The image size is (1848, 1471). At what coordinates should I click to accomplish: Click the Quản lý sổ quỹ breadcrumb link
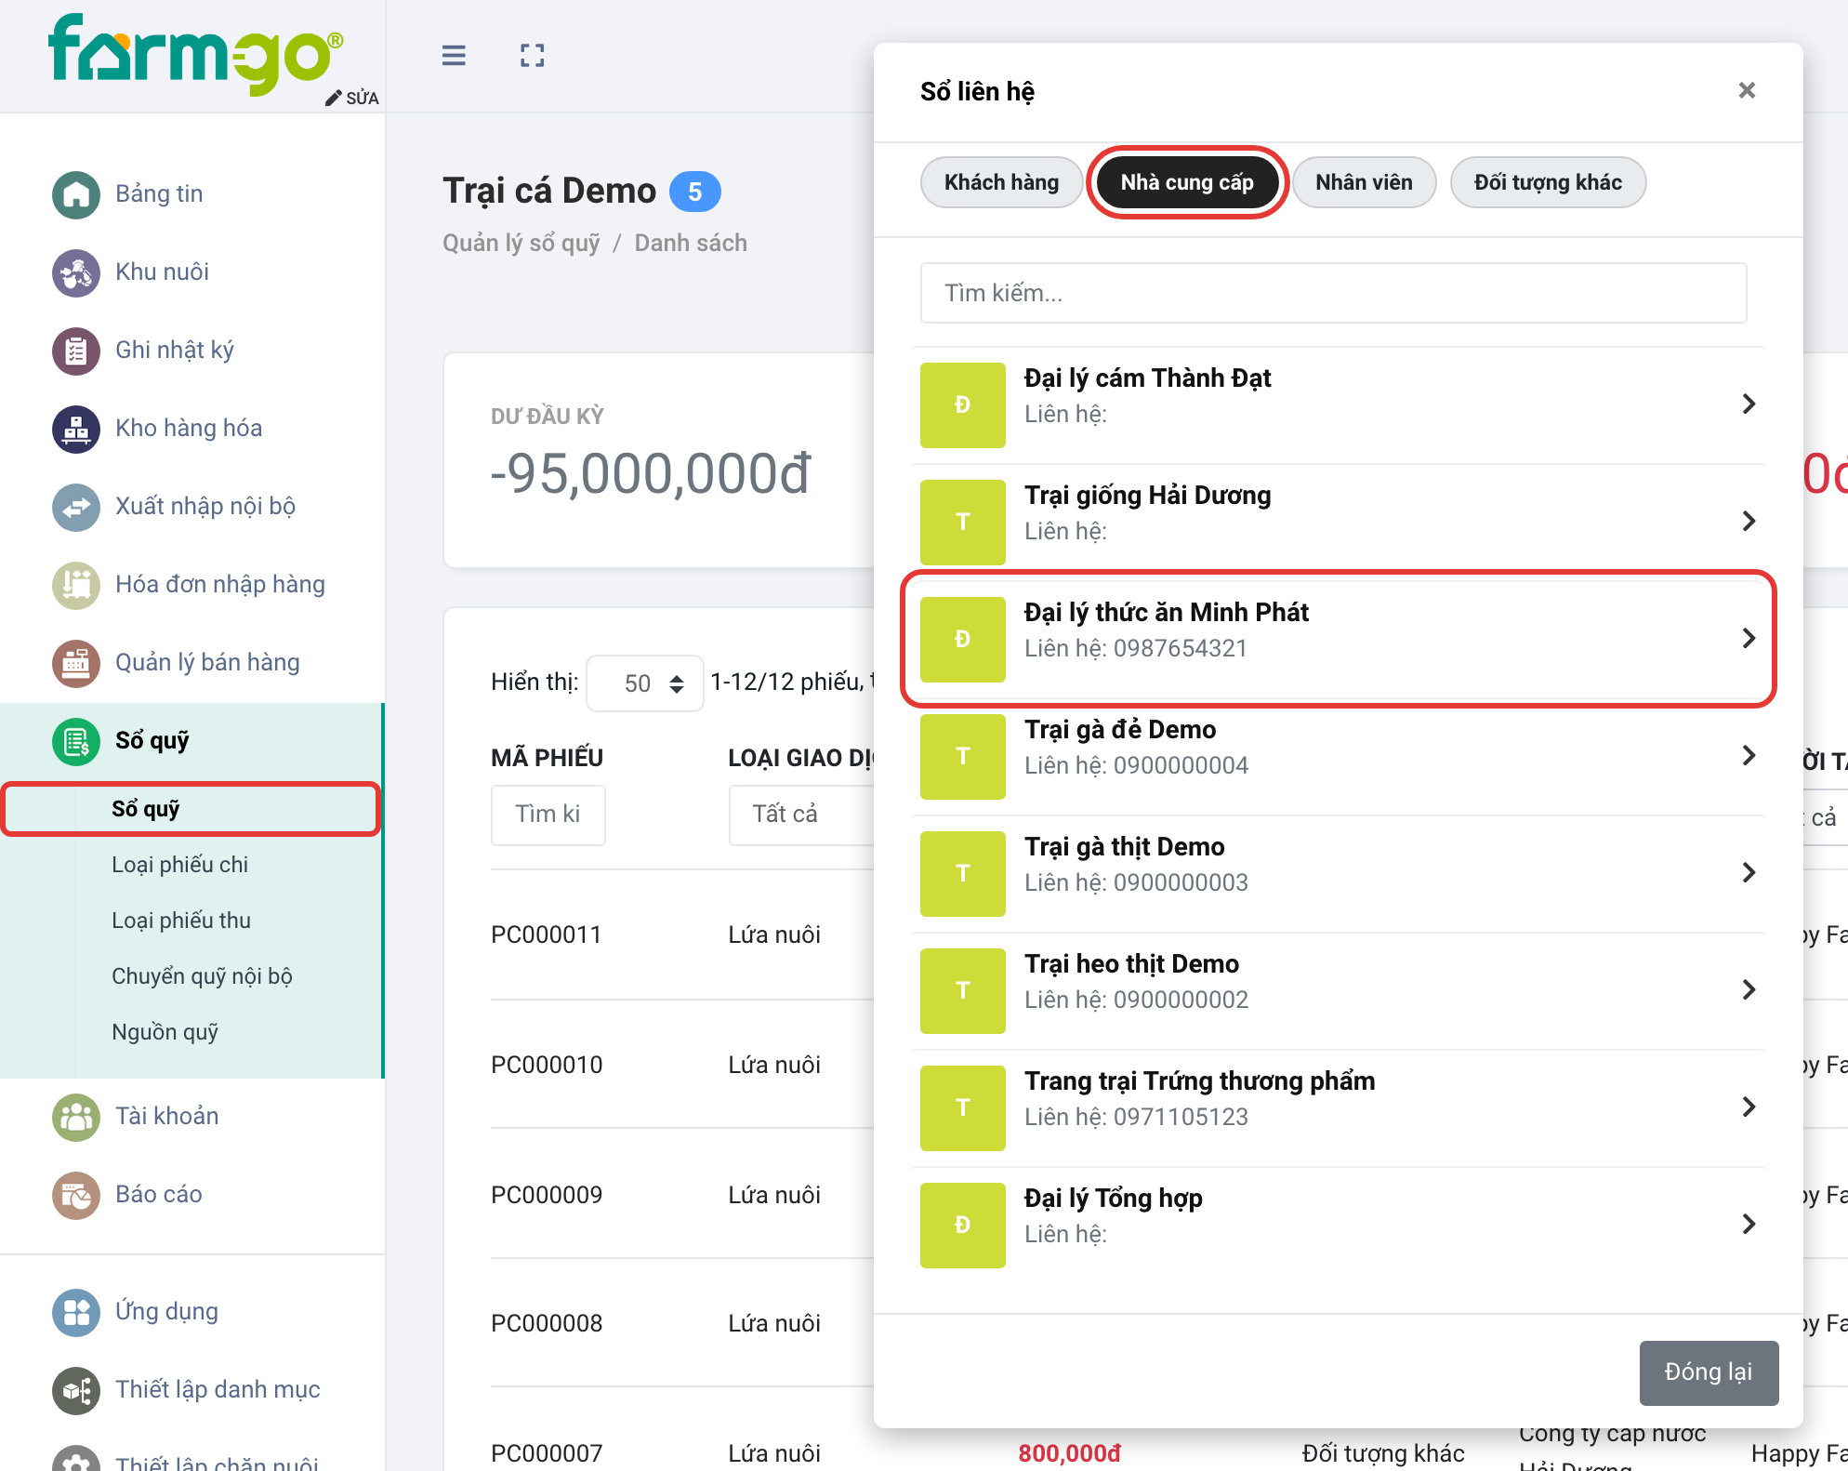[521, 243]
